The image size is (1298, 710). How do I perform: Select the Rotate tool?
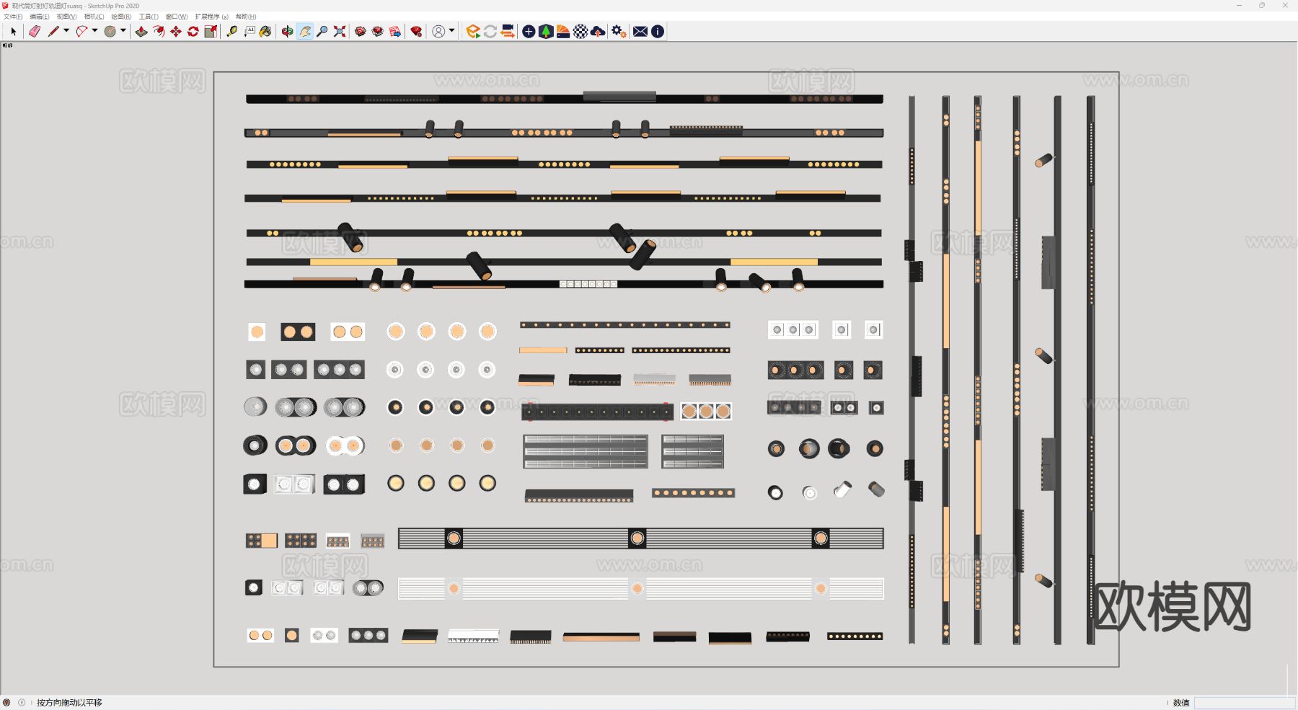point(193,32)
